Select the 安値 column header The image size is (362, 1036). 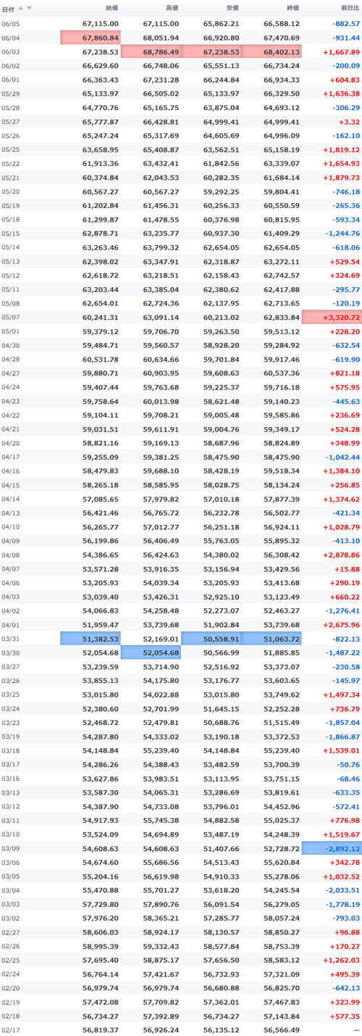232,8
